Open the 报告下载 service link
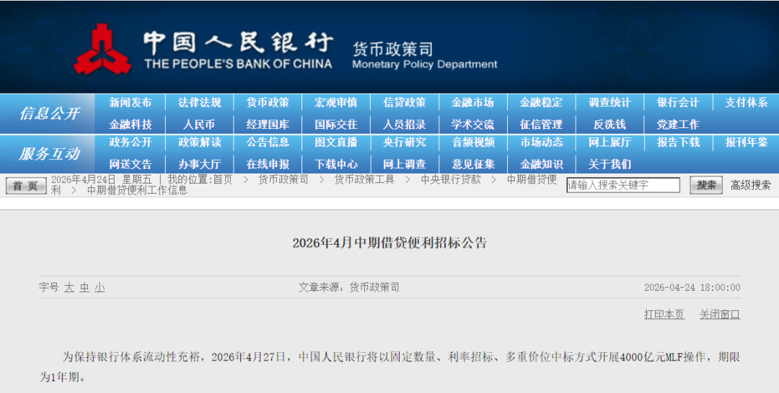779x393 pixels. tap(677, 143)
